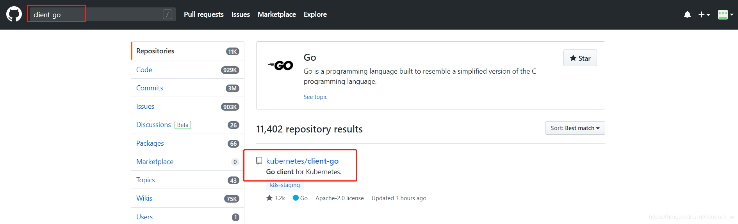Open the notifications bell
Image resolution: width=738 pixels, height=224 pixels.
coord(687,14)
